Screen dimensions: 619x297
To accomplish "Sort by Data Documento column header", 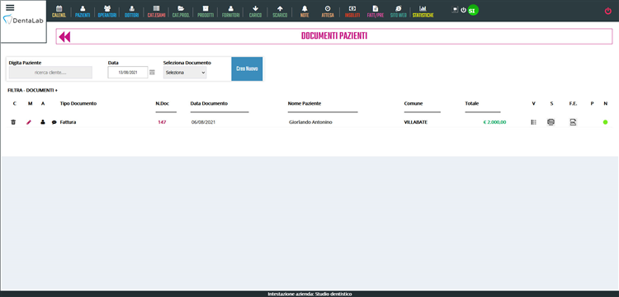I will coord(209,103).
